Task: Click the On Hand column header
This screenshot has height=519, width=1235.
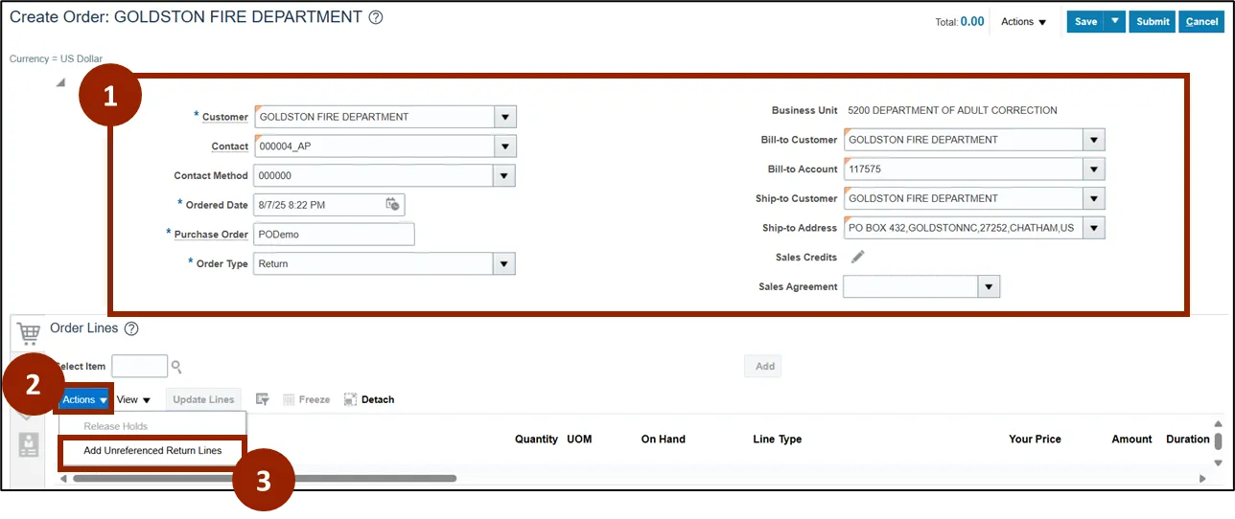Action: pos(664,440)
